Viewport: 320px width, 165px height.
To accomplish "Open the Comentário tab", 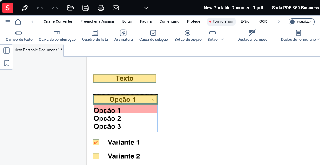I will click(169, 21).
